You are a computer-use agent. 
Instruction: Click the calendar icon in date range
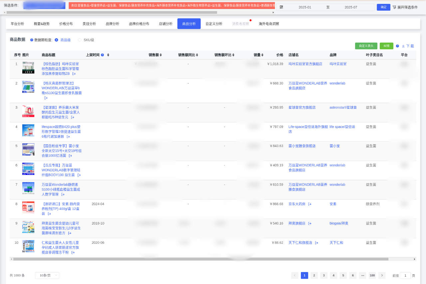point(281,7)
